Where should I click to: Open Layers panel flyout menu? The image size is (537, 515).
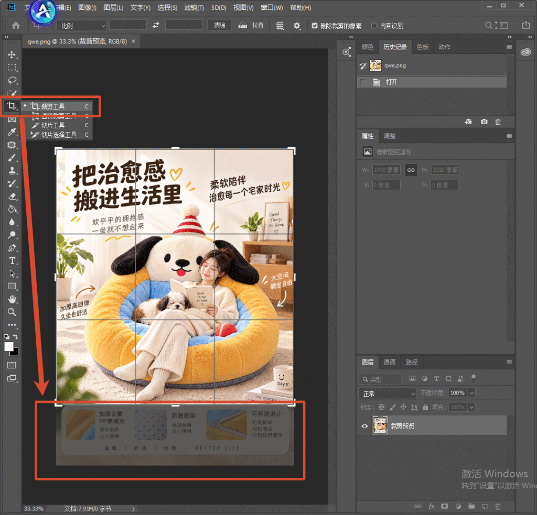pos(509,362)
